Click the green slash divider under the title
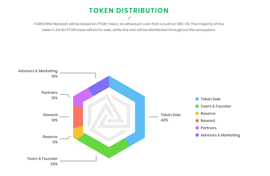270x176 pixels. pos(129,18)
